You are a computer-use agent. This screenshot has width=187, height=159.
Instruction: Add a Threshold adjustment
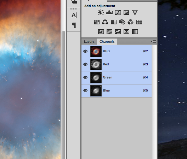click(x=118, y=32)
